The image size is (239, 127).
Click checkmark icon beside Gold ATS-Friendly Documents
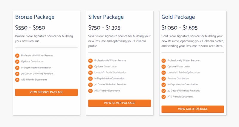pos(163,97)
